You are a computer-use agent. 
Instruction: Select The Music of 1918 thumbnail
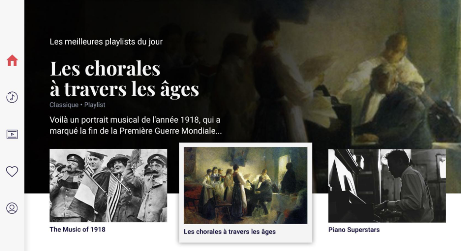point(108,185)
